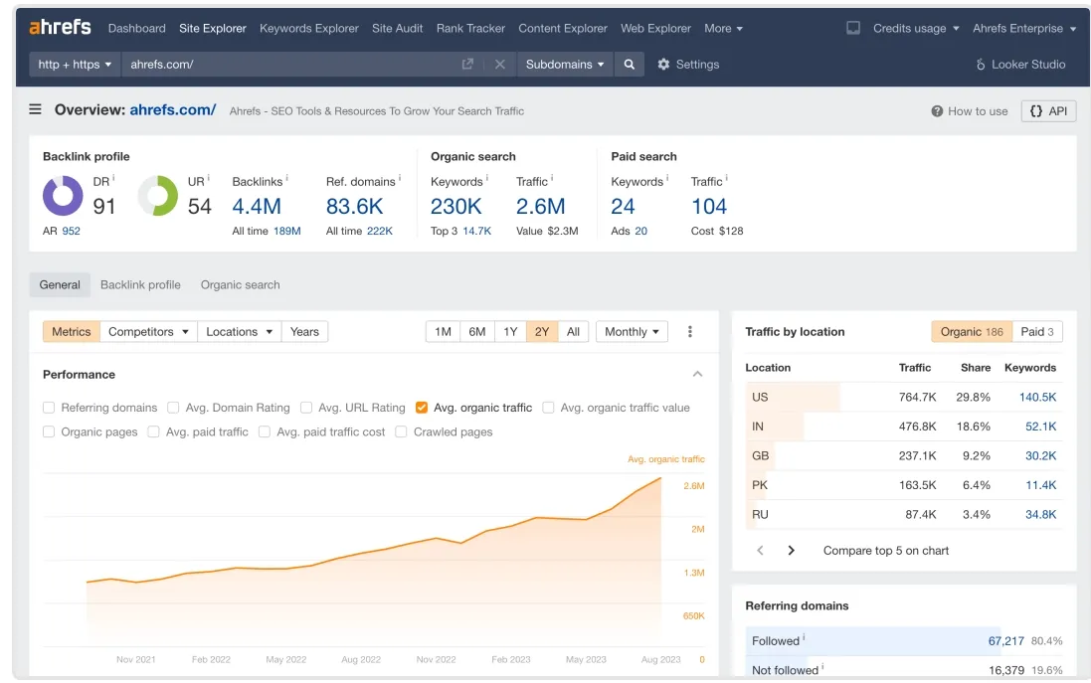Enable Avg. paid traffic cost checkbox

click(x=265, y=431)
